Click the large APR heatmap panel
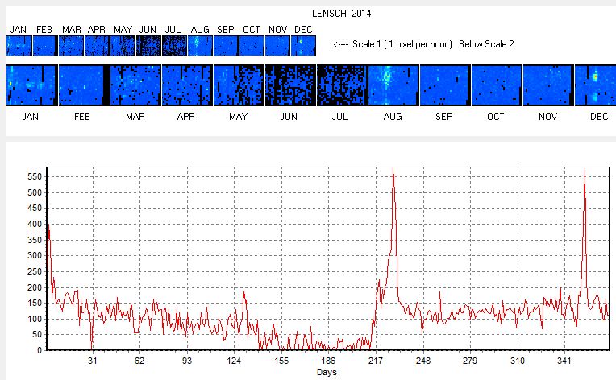Image resolution: width=616 pixels, height=380 pixels. coord(185,85)
